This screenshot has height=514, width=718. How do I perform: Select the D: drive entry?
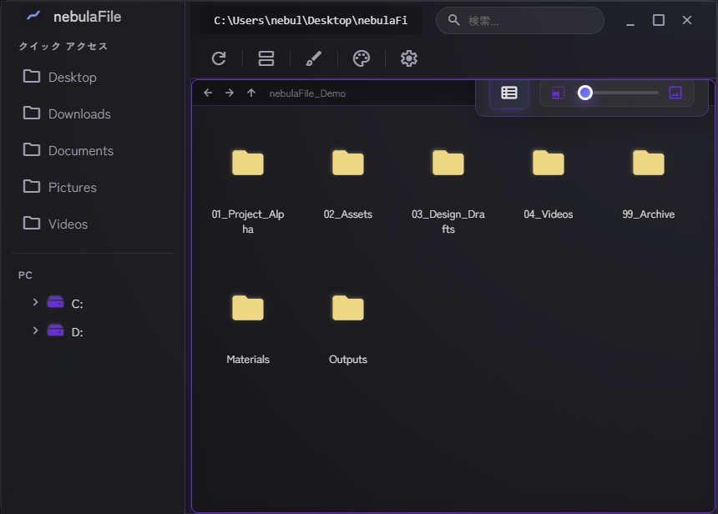coord(65,331)
